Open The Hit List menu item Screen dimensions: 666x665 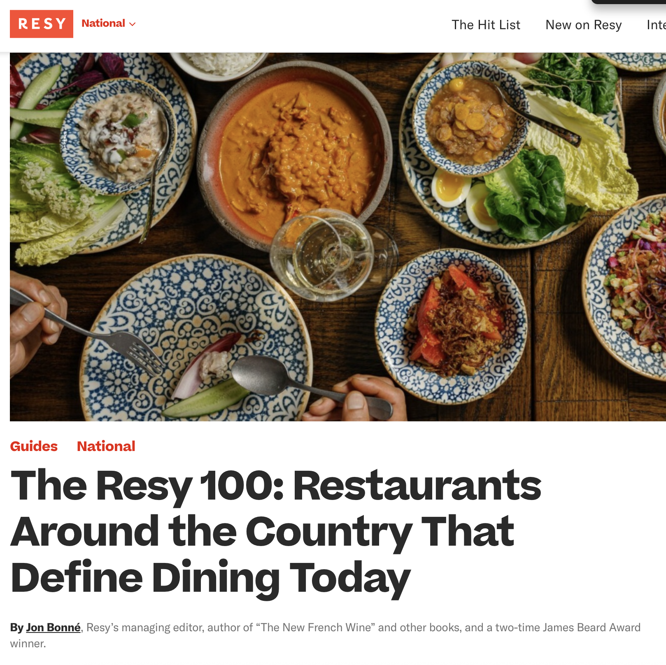(486, 25)
